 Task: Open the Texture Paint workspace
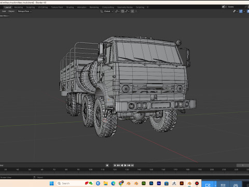tap(57, 7)
